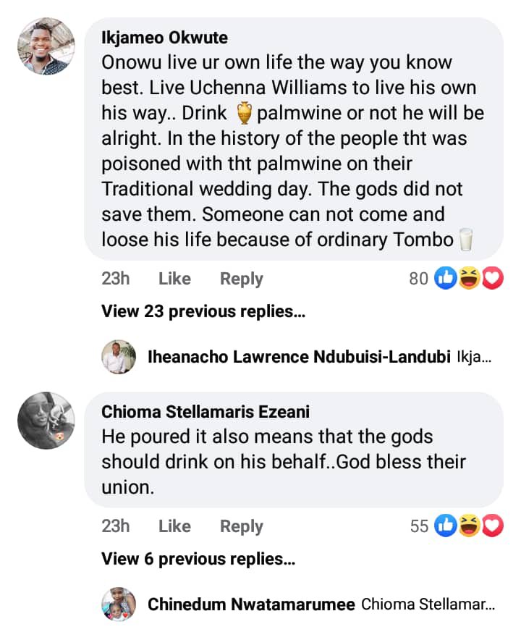Click thumbs-up reaction icon on Chioma's comment
The image size is (521, 632).
tap(445, 526)
